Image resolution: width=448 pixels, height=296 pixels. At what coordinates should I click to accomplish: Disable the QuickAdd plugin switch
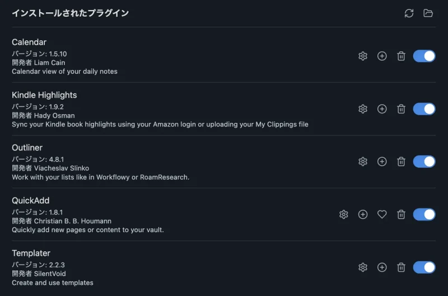tap(424, 214)
